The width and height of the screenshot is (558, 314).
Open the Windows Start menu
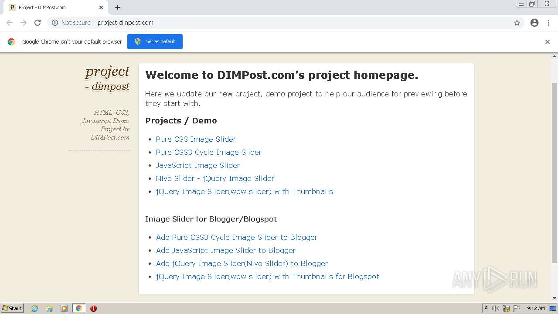click(x=12, y=308)
